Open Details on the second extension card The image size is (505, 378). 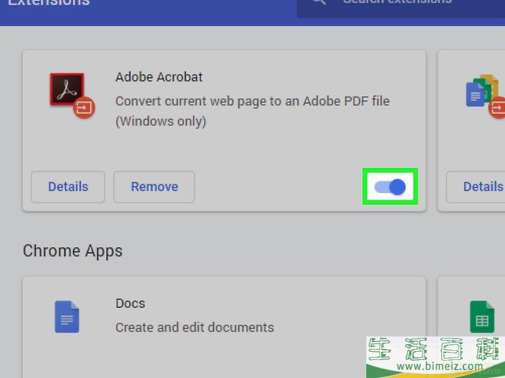click(476, 187)
